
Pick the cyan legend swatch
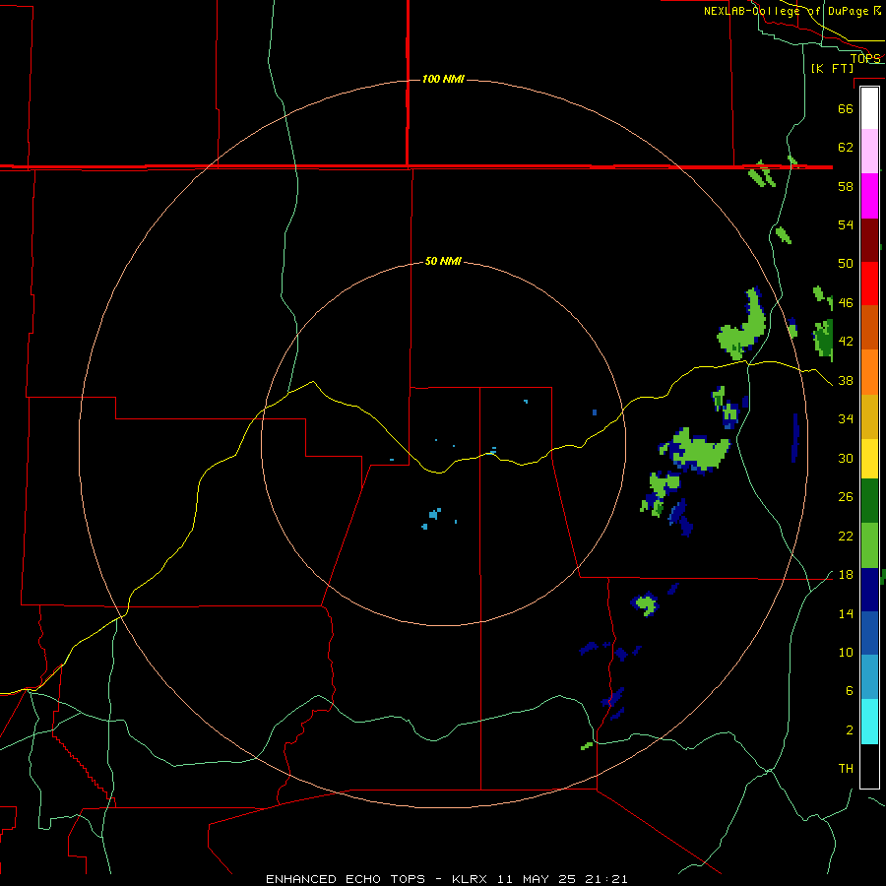[869, 722]
